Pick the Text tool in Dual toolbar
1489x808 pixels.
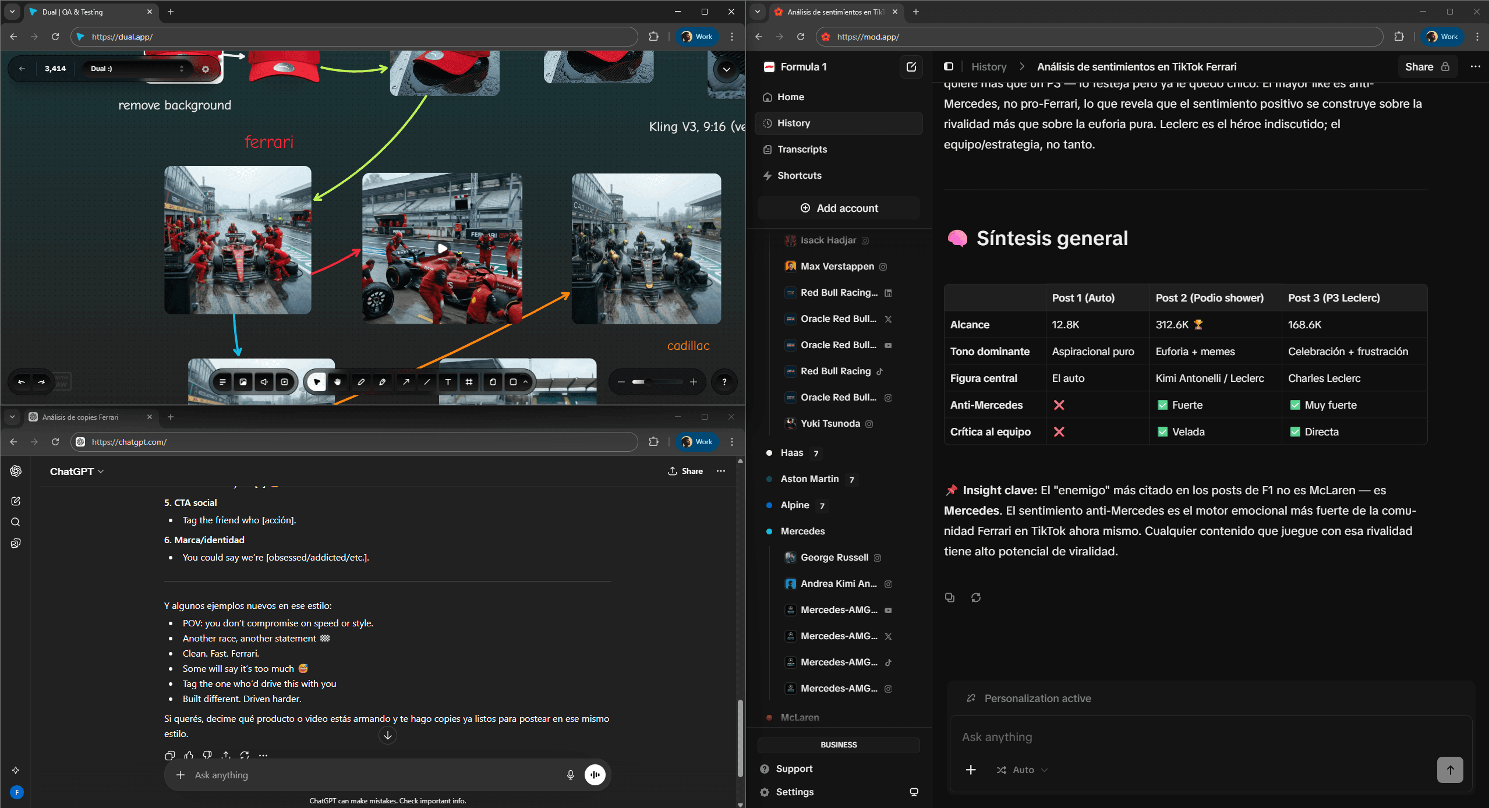[x=448, y=382]
